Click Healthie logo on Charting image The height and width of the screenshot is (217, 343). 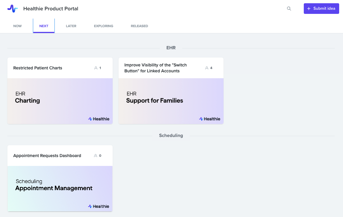(99, 119)
